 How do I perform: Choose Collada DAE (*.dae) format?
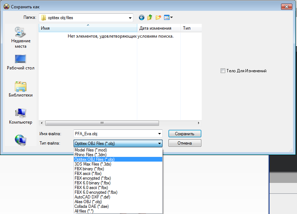(x=118, y=206)
